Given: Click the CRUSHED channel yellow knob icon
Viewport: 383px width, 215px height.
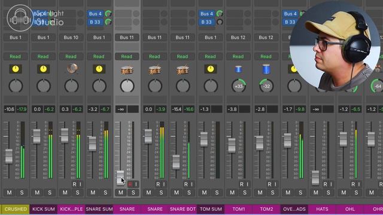Looking at the screenshot, I should point(16,69).
